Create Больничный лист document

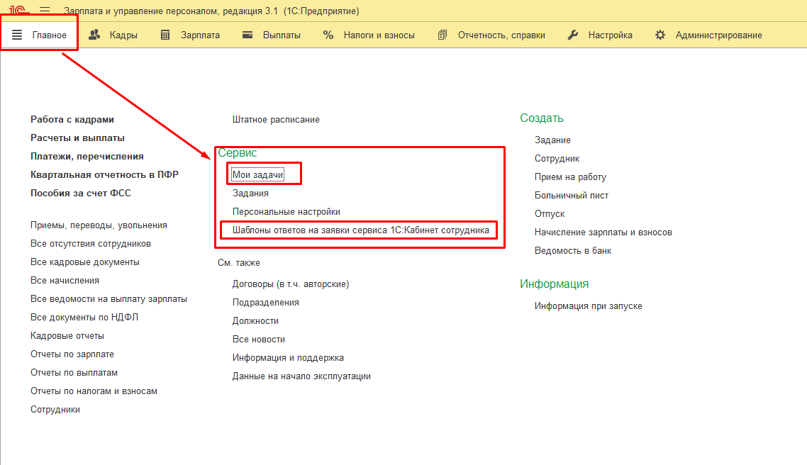(572, 196)
